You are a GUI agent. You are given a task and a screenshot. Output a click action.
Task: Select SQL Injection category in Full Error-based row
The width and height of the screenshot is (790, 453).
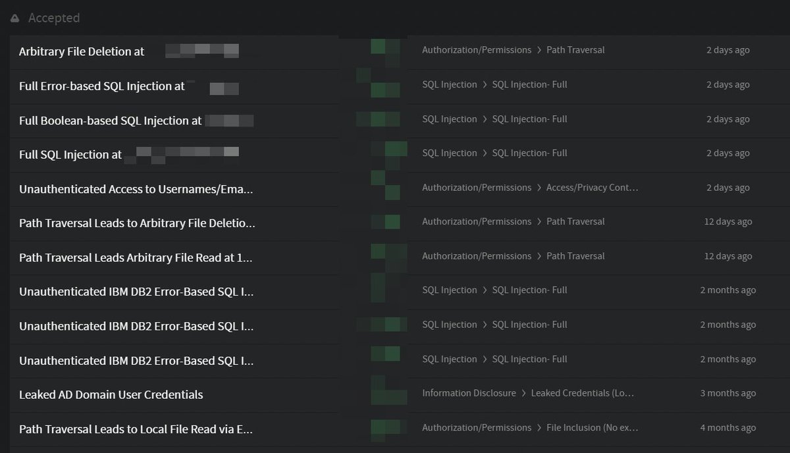click(x=450, y=84)
